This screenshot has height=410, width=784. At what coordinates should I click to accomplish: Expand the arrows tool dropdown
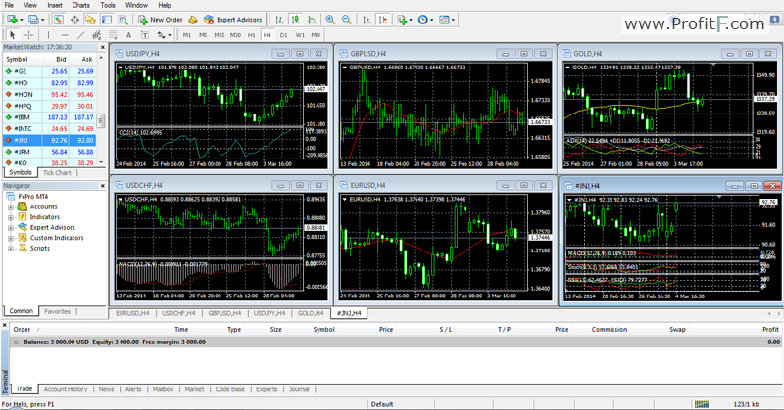[170, 35]
